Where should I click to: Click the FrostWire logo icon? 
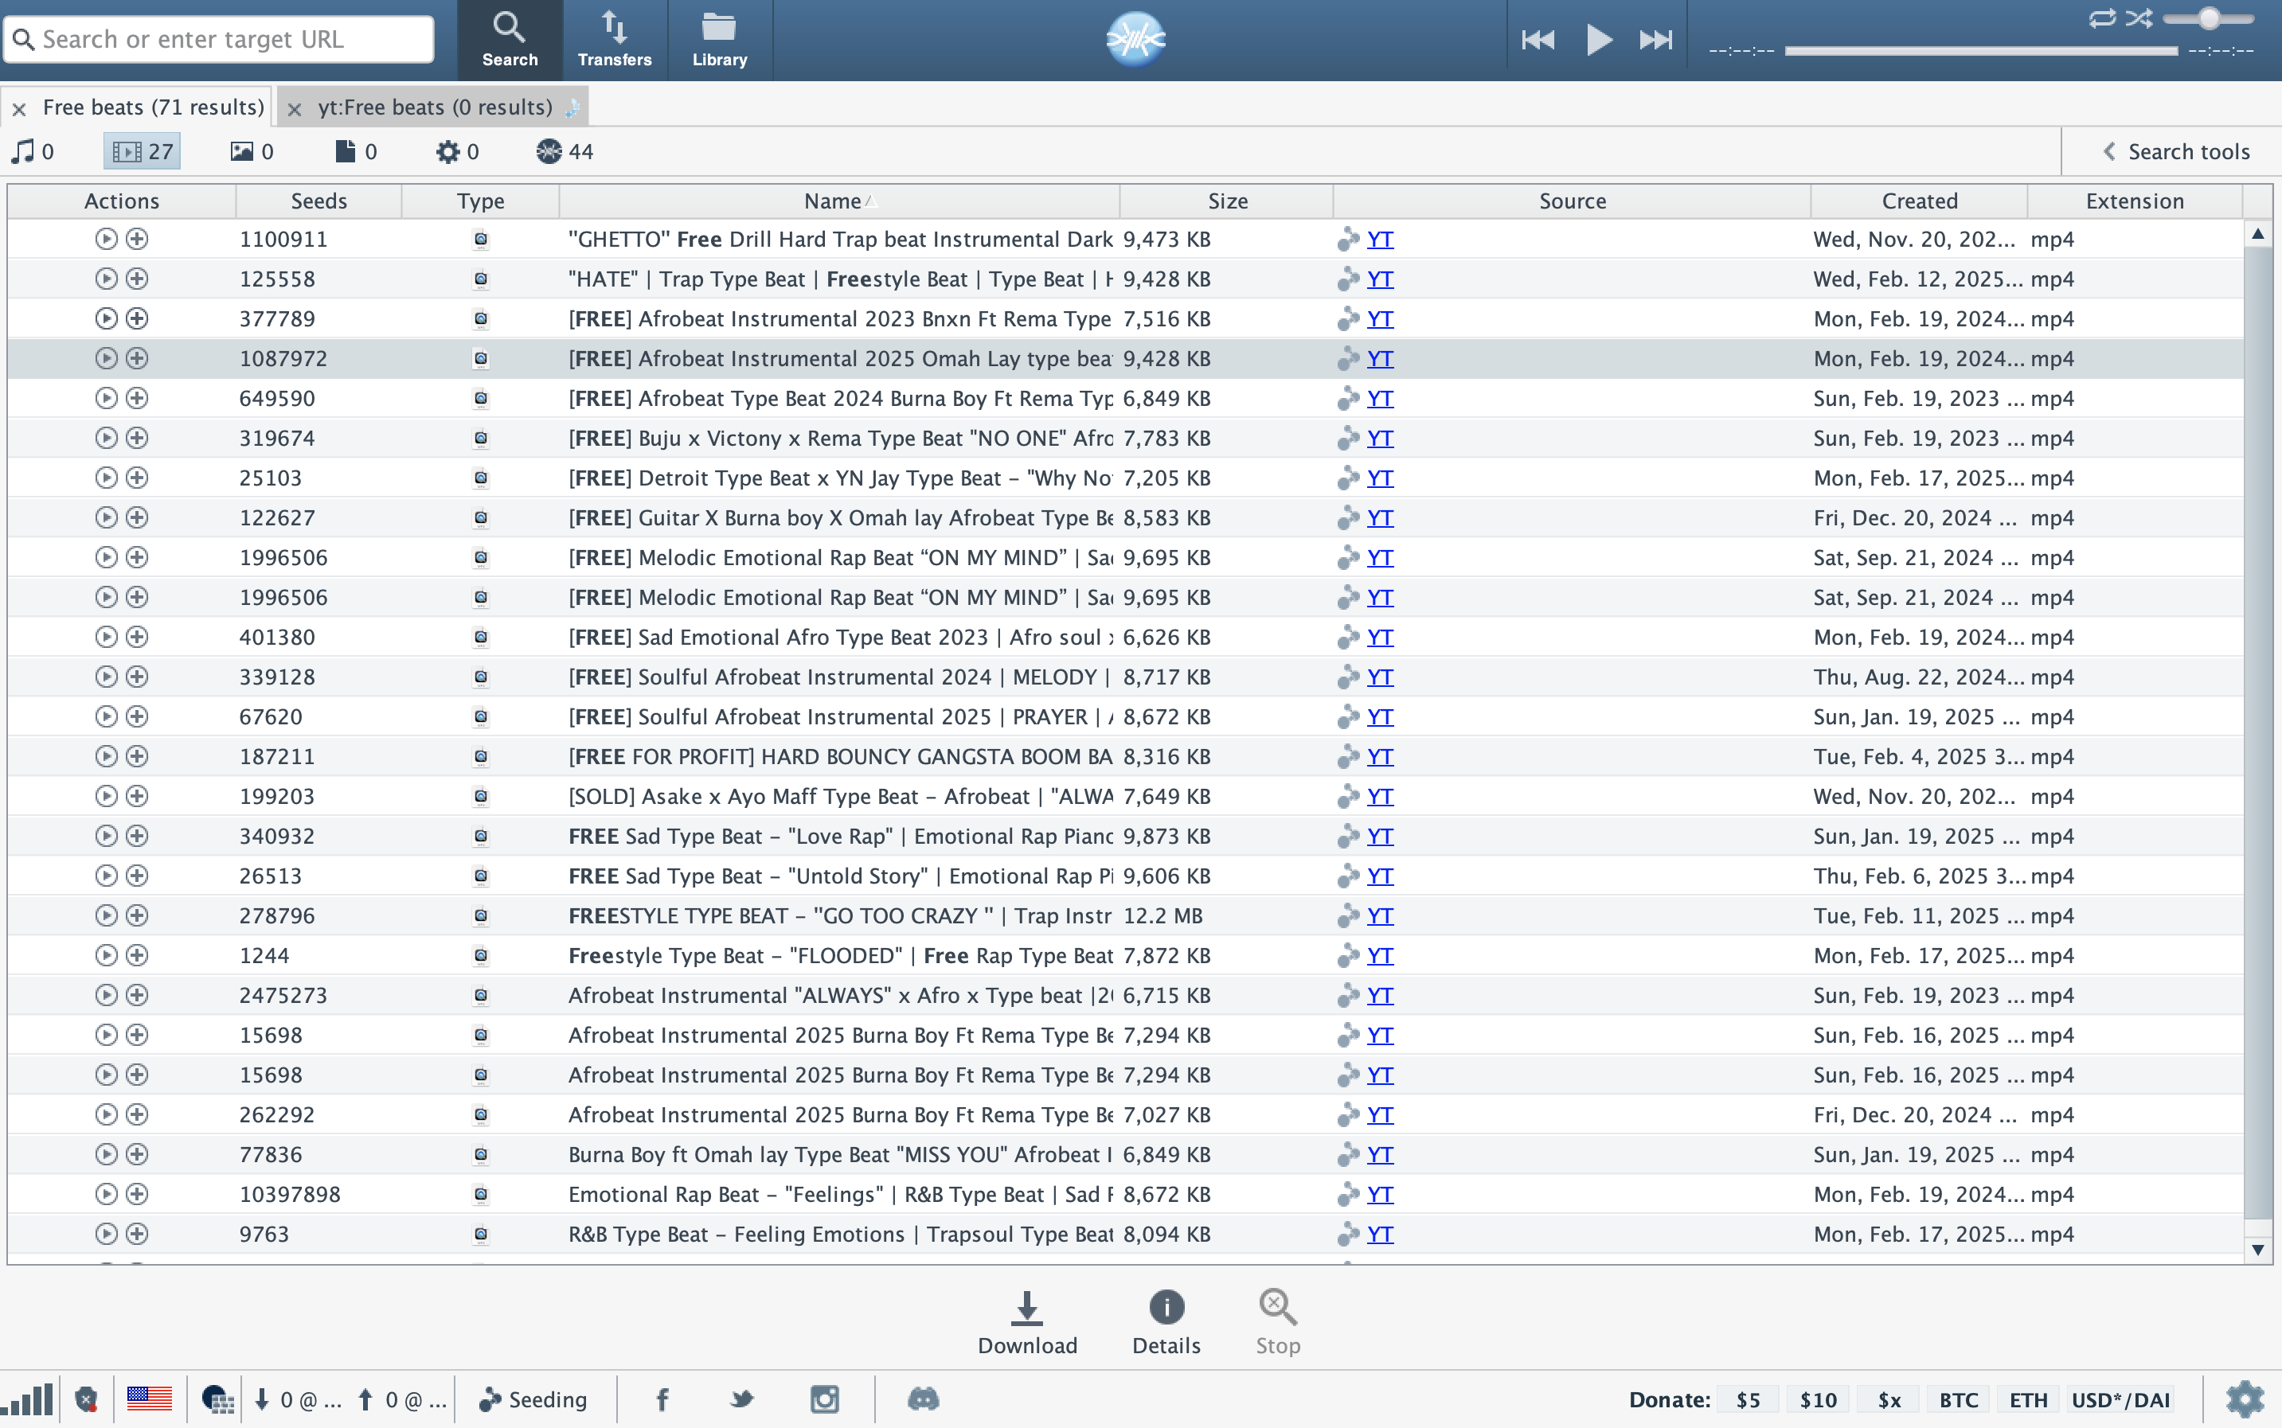click(1135, 40)
